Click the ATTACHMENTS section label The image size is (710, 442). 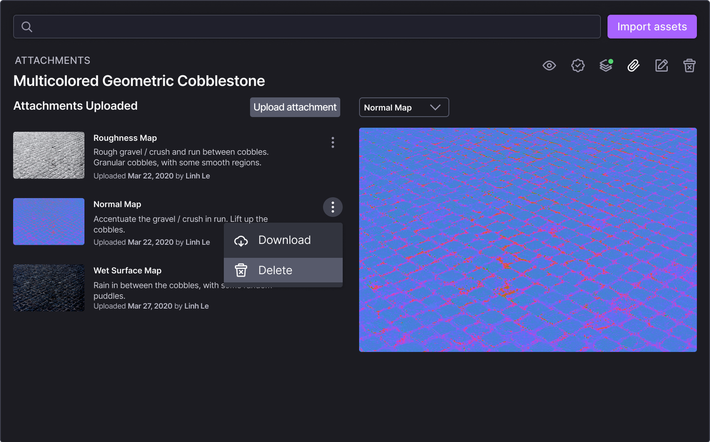pyautogui.click(x=52, y=61)
